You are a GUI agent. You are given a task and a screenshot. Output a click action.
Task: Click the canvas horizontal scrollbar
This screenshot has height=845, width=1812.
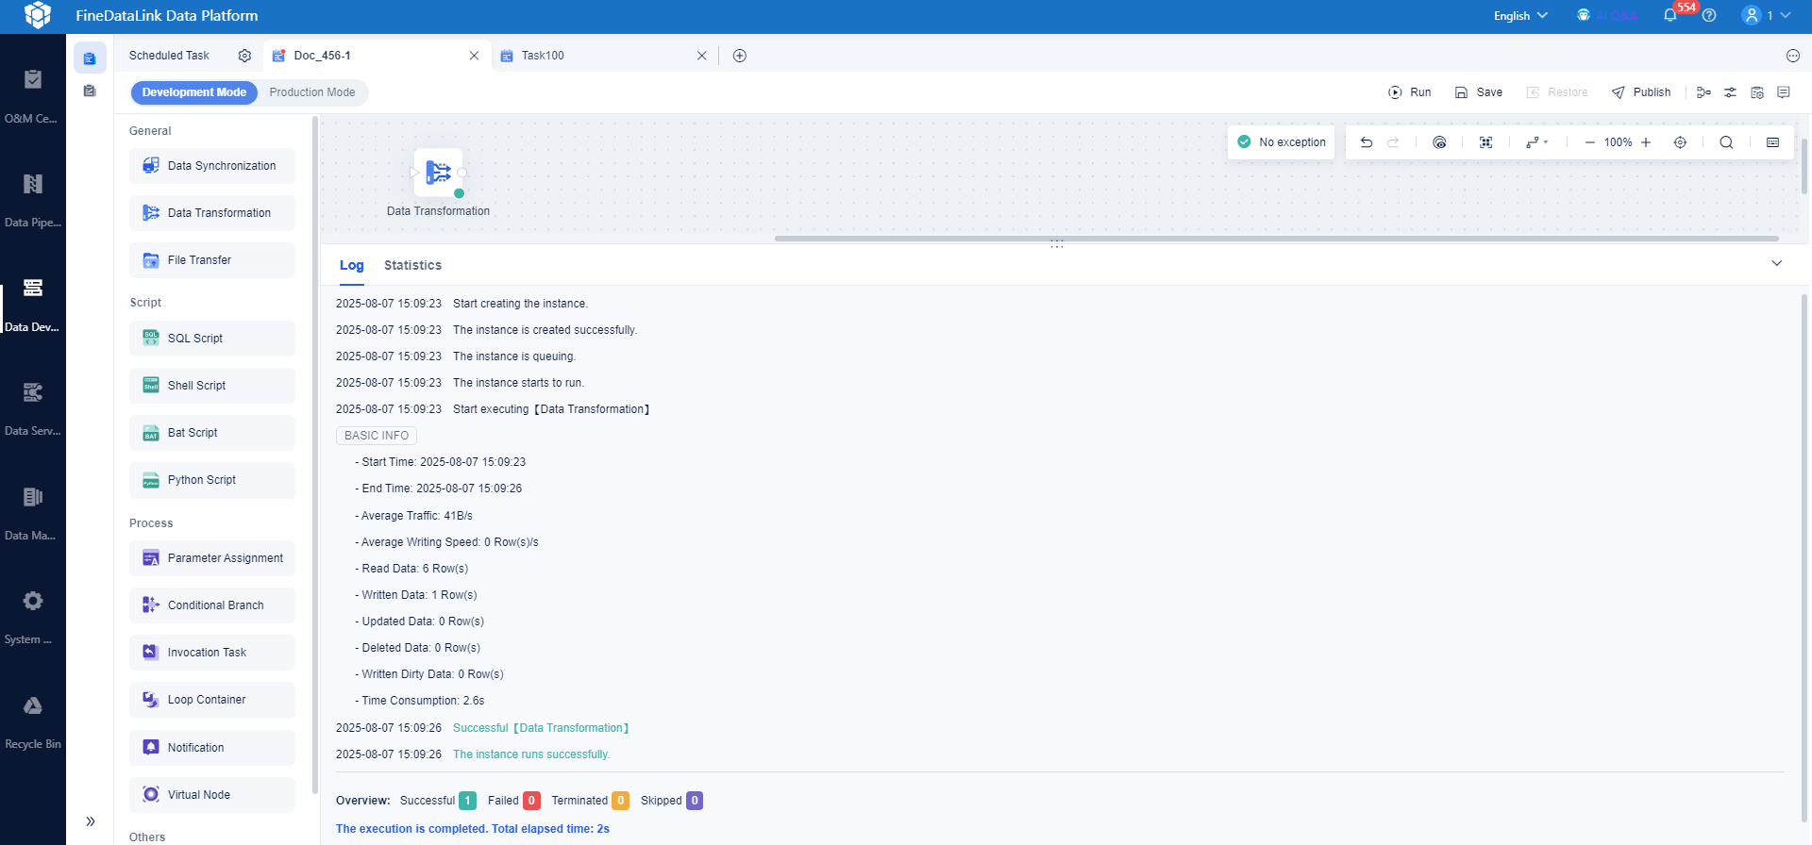[x=1276, y=239]
